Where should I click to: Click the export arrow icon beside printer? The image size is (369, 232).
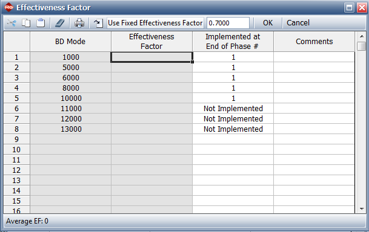98,23
